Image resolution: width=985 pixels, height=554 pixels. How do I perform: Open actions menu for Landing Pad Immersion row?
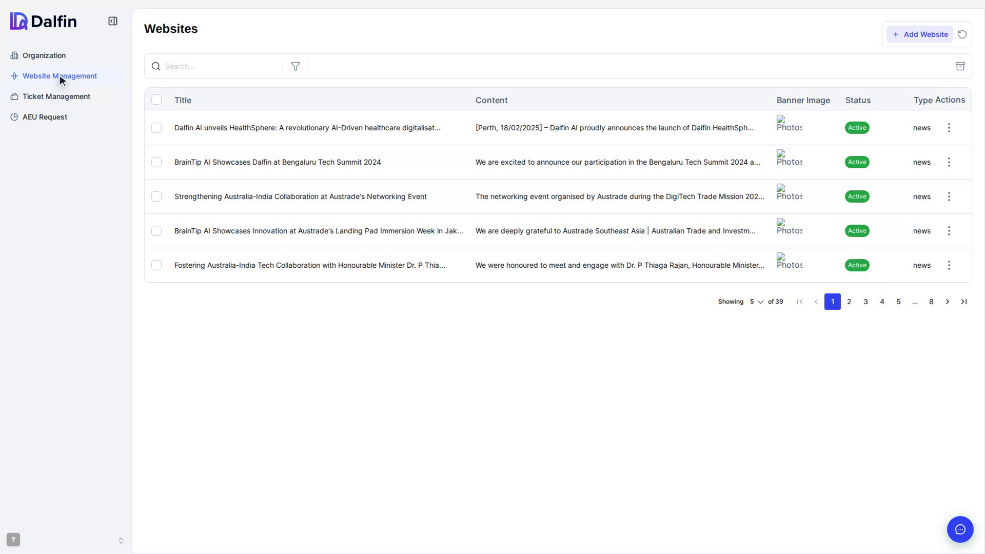(x=949, y=231)
